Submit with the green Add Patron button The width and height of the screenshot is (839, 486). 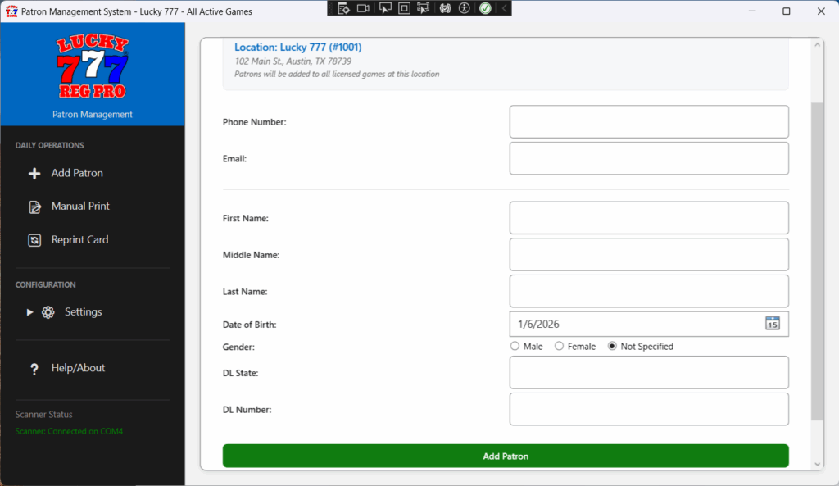(x=506, y=456)
